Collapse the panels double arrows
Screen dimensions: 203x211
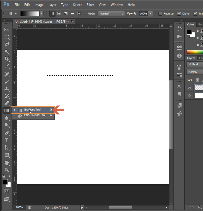point(182,20)
